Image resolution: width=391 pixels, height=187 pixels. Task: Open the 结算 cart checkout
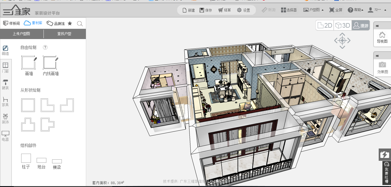point(225,10)
